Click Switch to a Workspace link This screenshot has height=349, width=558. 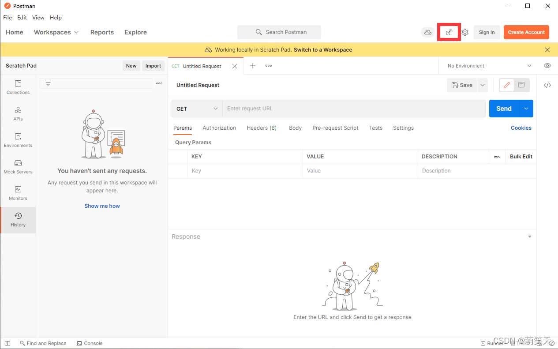[x=323, y=50]
